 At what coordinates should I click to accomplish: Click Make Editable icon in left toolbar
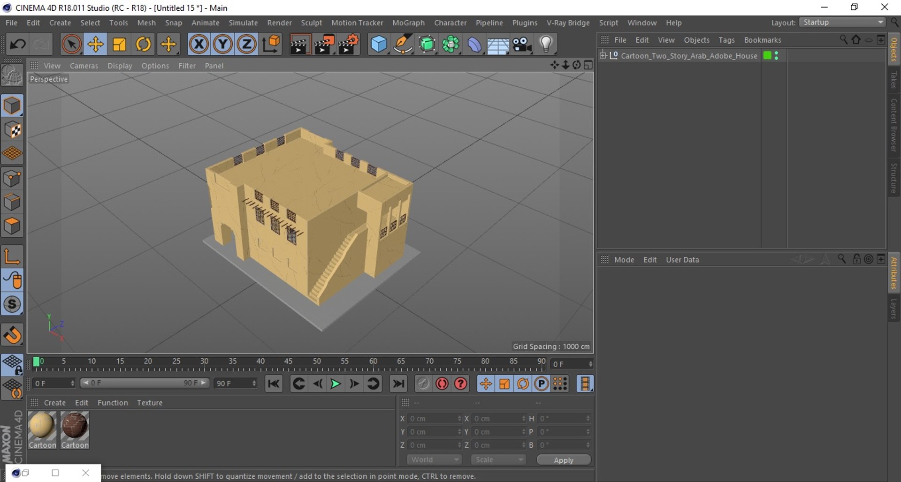click(x=12, y=75)
